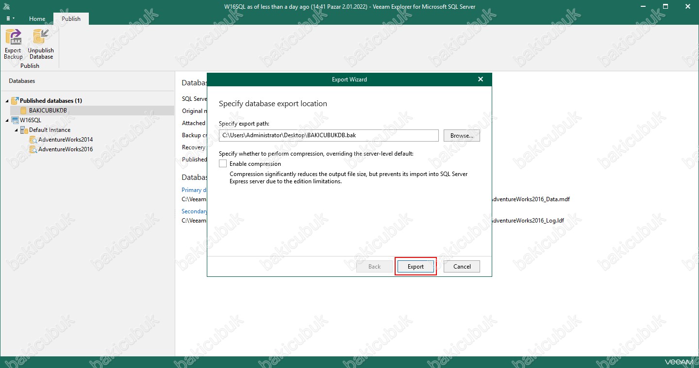Viewport: 699px width, 368px height.
Task: Click the Publish ribbon group label
Action: click(30, 66)
